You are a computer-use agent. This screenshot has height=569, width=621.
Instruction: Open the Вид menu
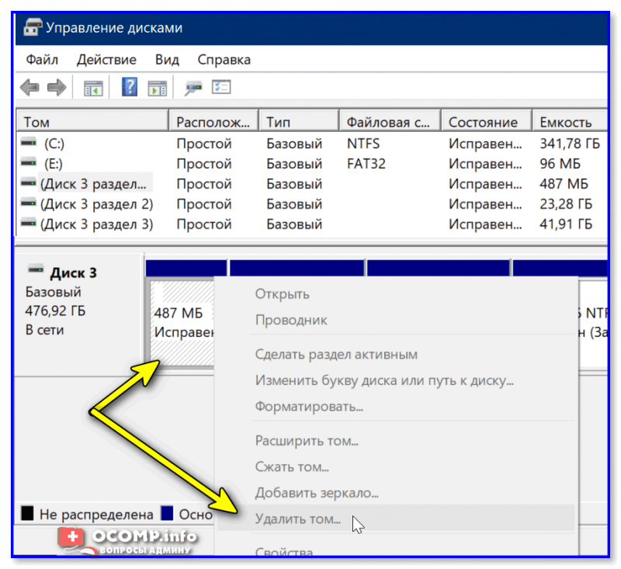(167, 60)
